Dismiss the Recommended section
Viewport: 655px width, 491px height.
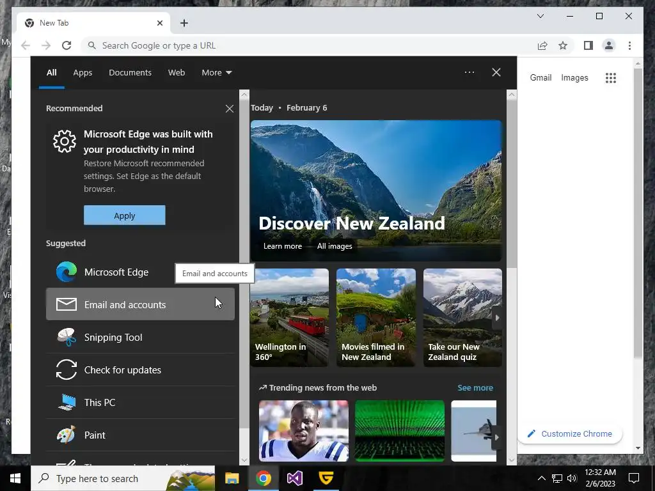pos(230,109)
